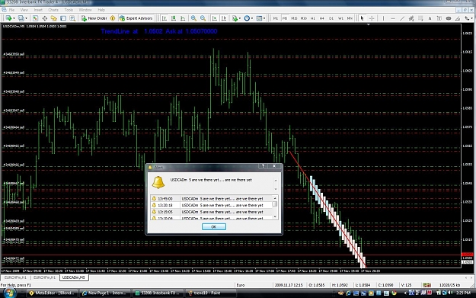Open the Templates icon
This screenshot has width=476, height=298.
pyautogui.click(x=259, y=18)
